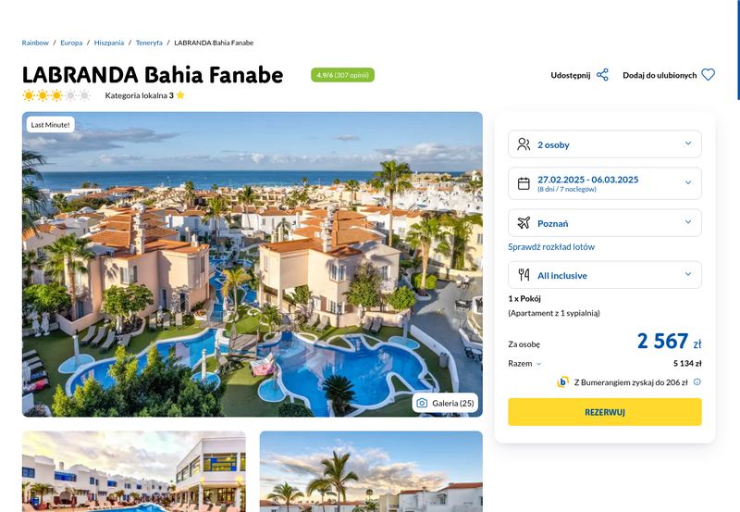This screenshot has height=512, width=740.
Task: Click the Bumerang logo icon
Action: [562, 382]
